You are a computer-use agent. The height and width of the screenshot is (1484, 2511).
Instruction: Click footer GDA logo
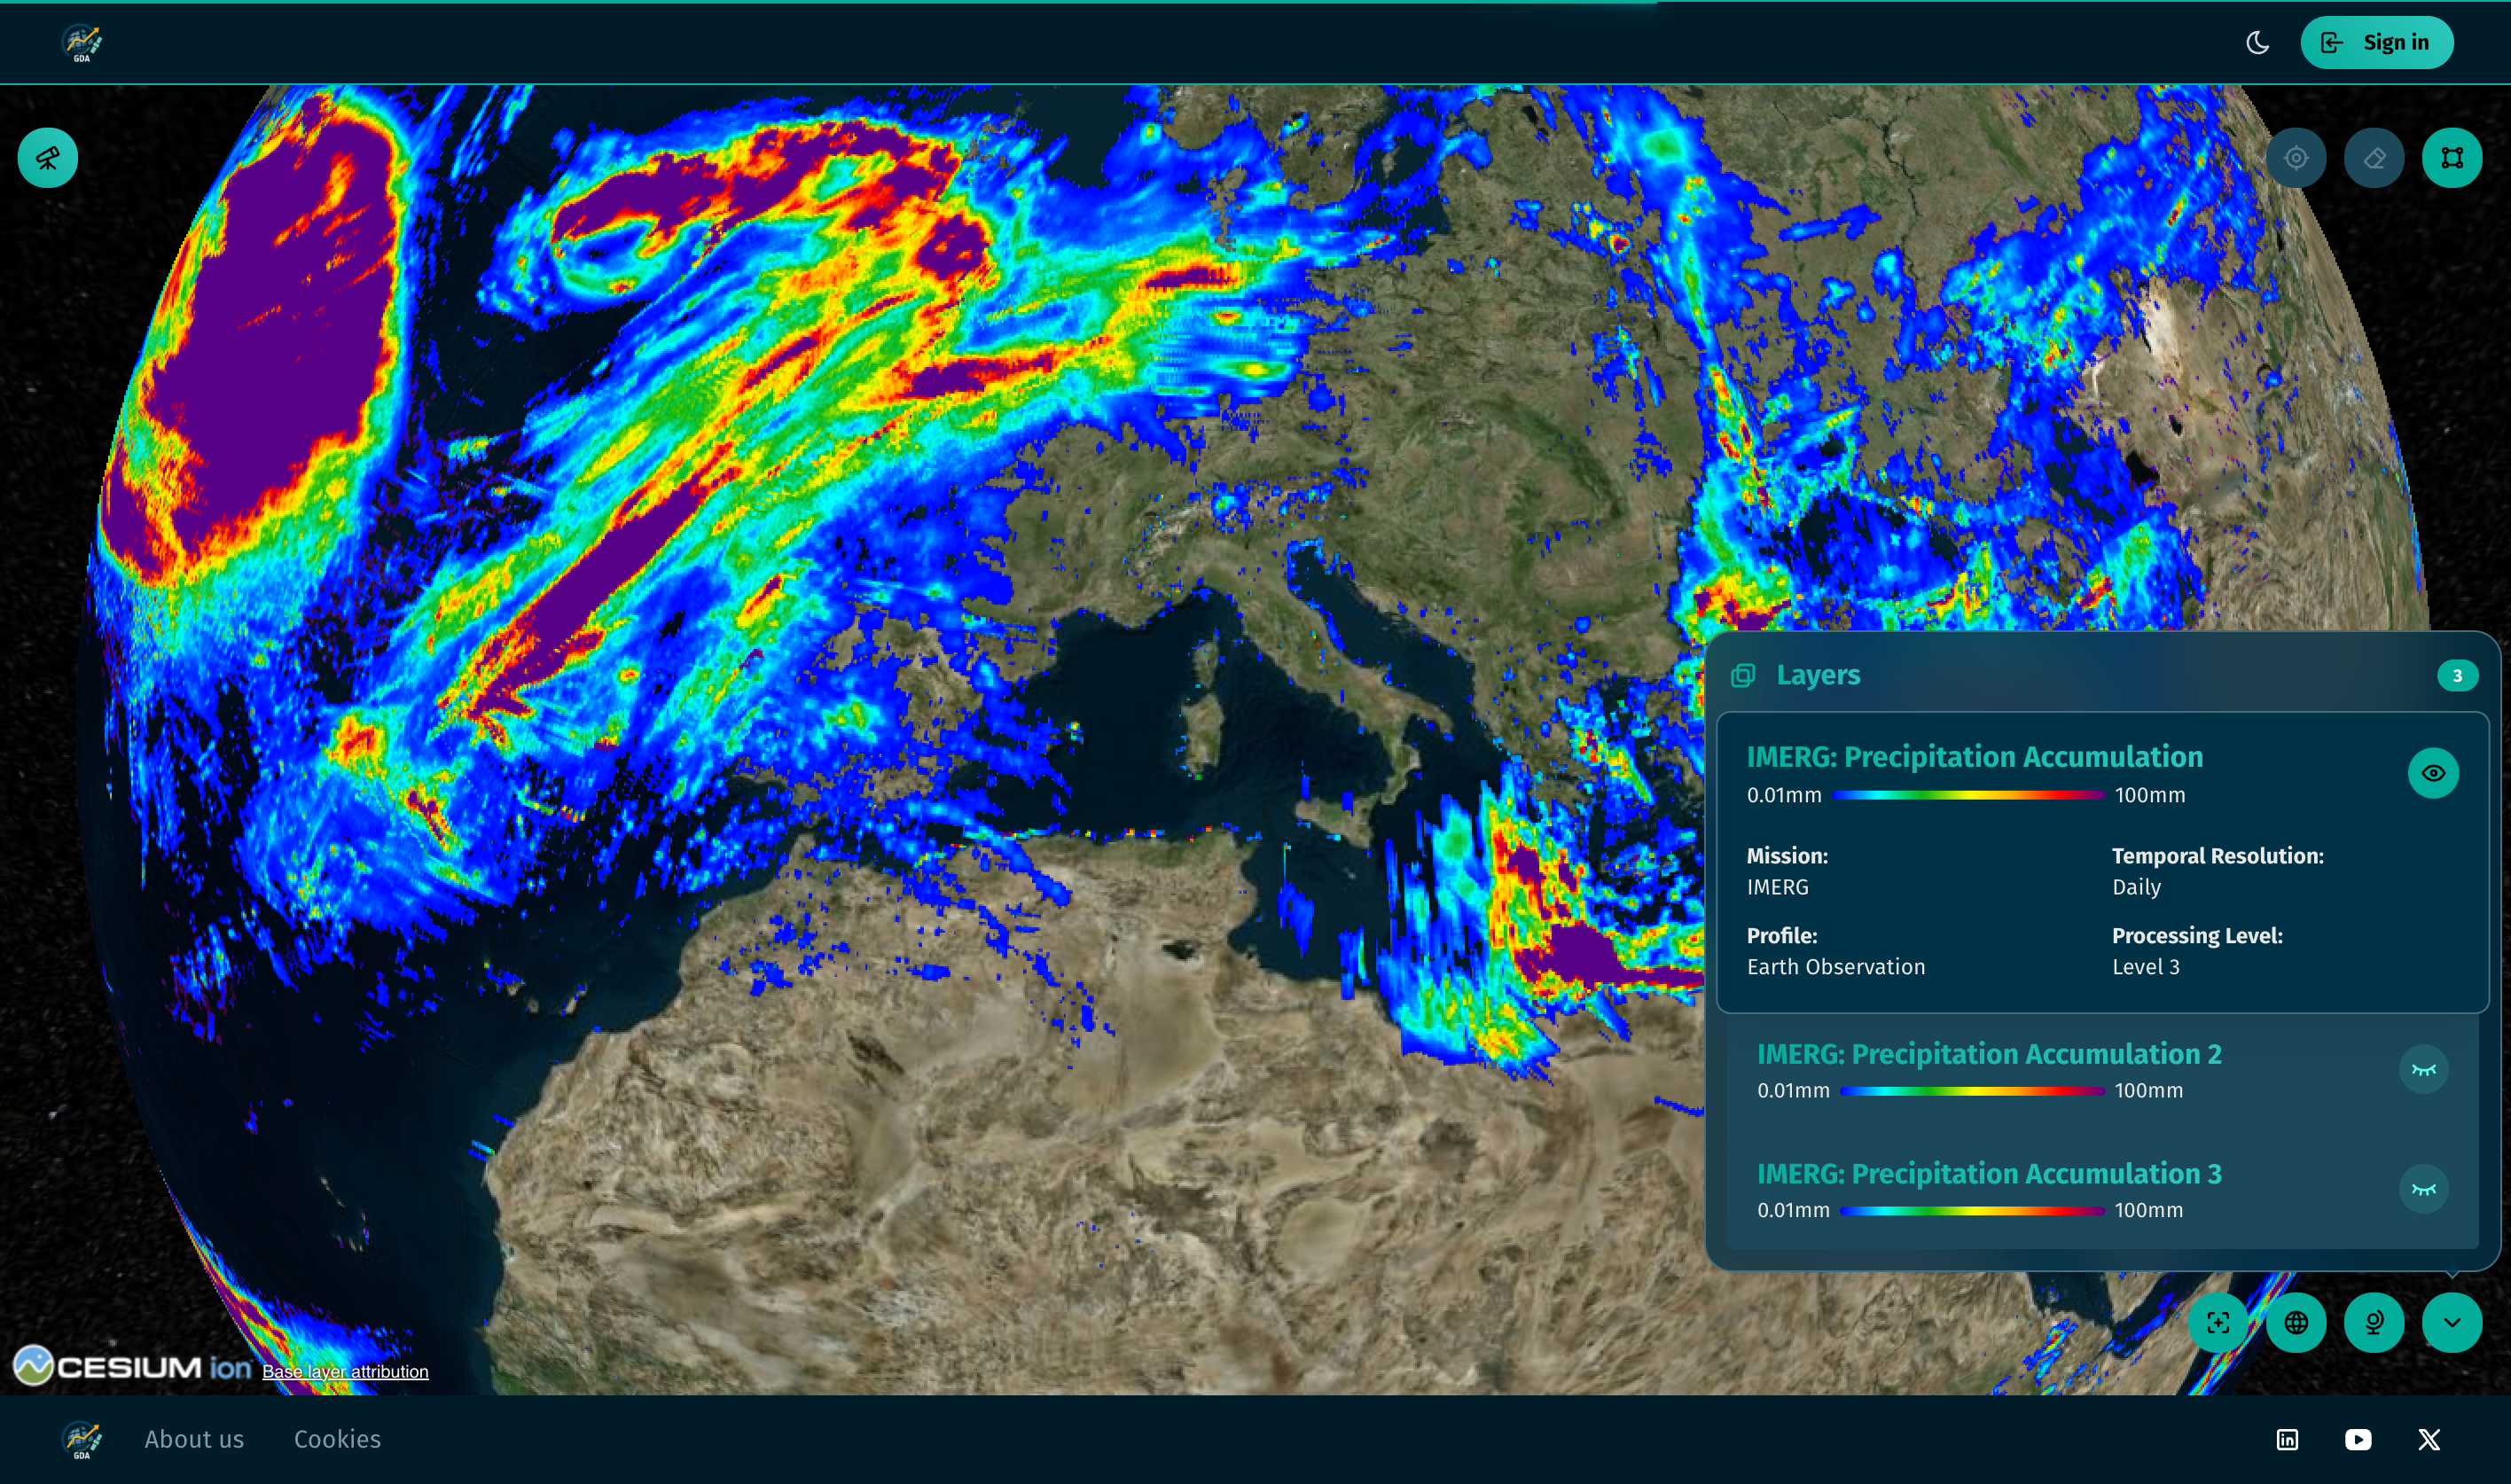[x=82, y=1440]
